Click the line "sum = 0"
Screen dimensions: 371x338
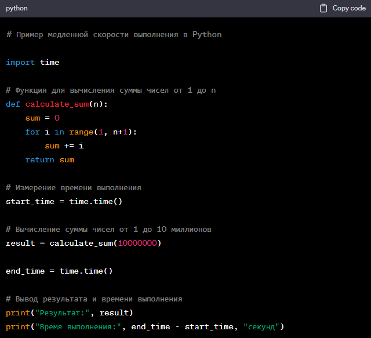pos(42,118)
